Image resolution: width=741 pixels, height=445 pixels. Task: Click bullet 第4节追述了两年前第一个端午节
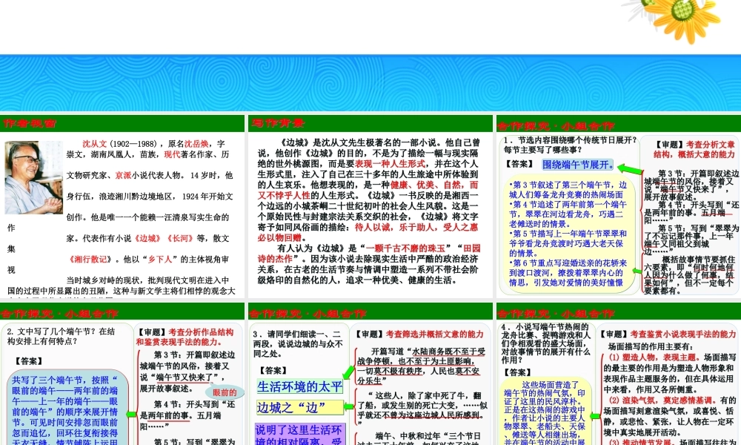click(x=568, y=214)
